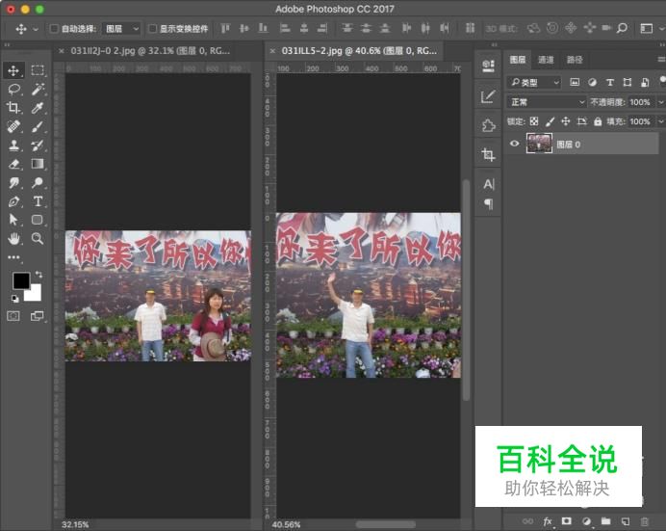The image size is (666, 531).
Task: Open the 类型 layer filter dropdown
Action: pos(535,83)
